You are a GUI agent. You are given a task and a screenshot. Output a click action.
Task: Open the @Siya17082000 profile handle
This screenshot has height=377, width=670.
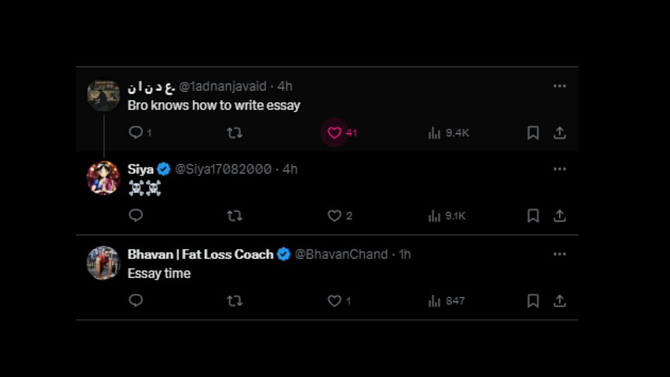coord(223,169)
